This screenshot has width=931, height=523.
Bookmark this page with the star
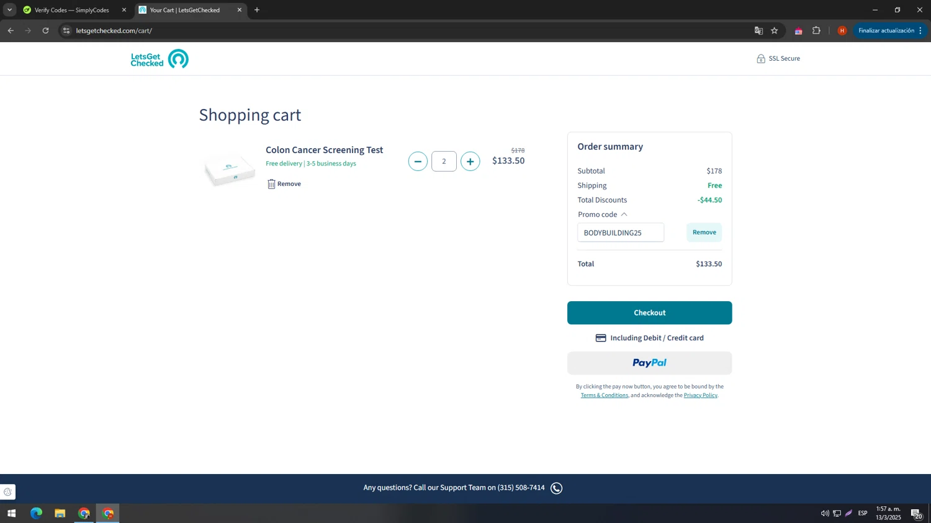coord(775,30)
